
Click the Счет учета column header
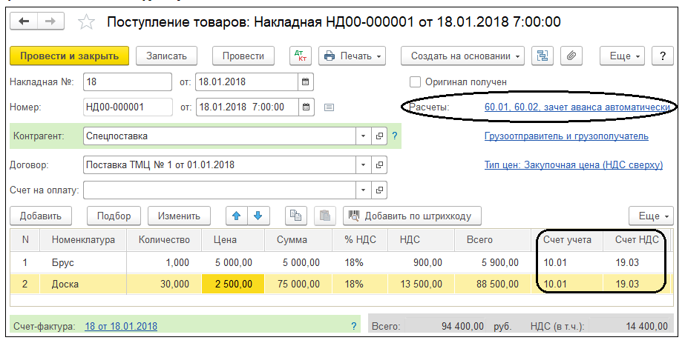click(x=567, y=239)
